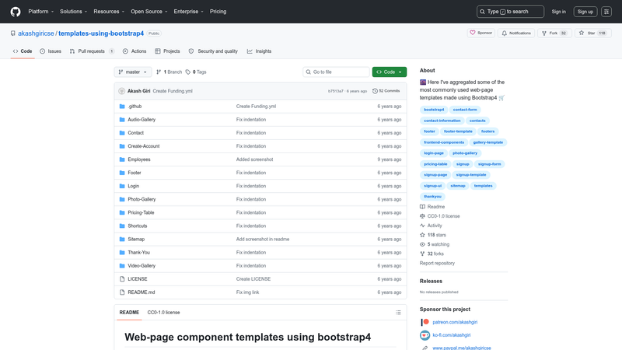622x350 pixels.
Task: Open Security and quality tab
Action: 213,51
